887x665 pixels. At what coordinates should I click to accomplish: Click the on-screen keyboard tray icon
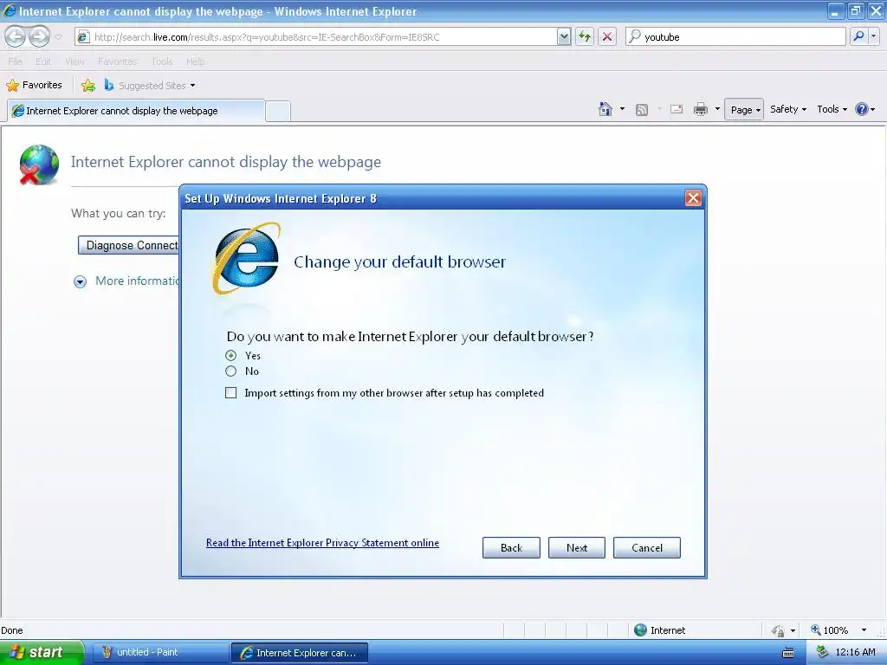[787, 653]
